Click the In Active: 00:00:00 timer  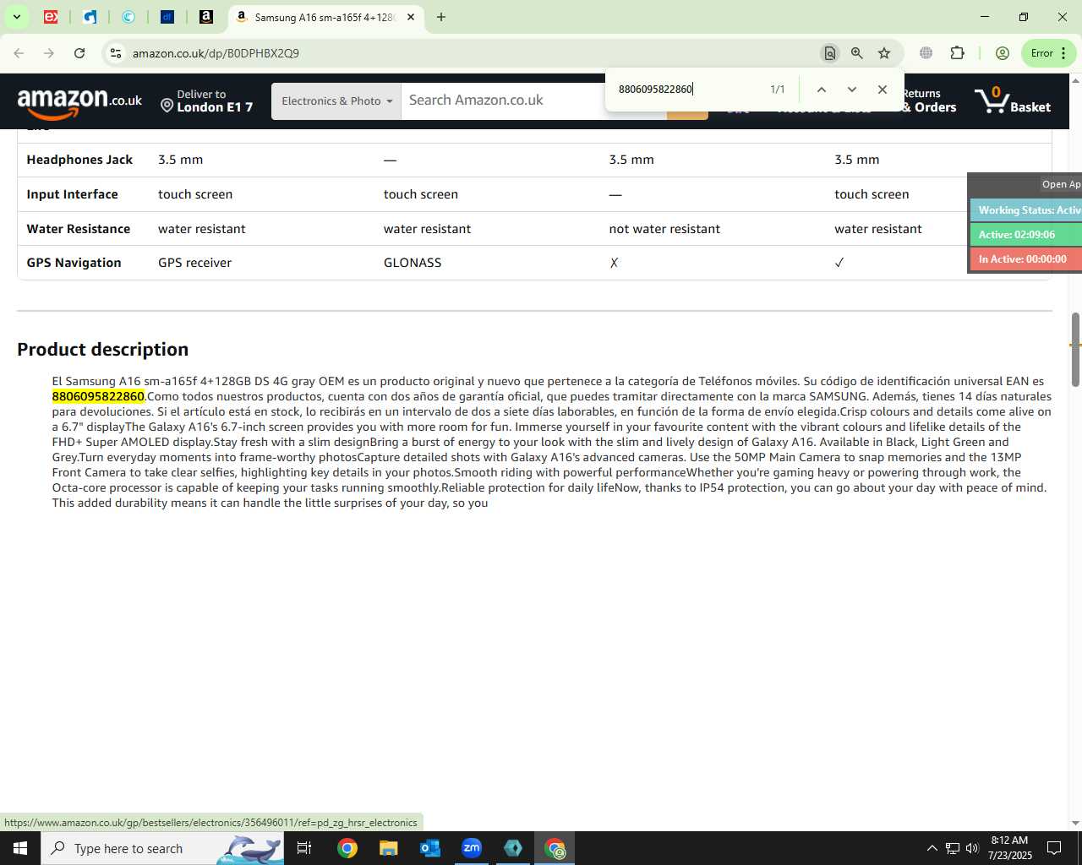(1026, 259)
